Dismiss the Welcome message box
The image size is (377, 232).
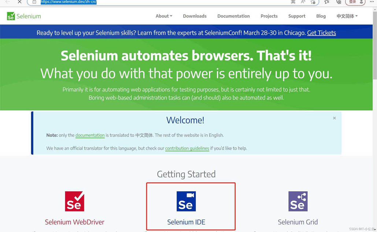click(334, 118)
